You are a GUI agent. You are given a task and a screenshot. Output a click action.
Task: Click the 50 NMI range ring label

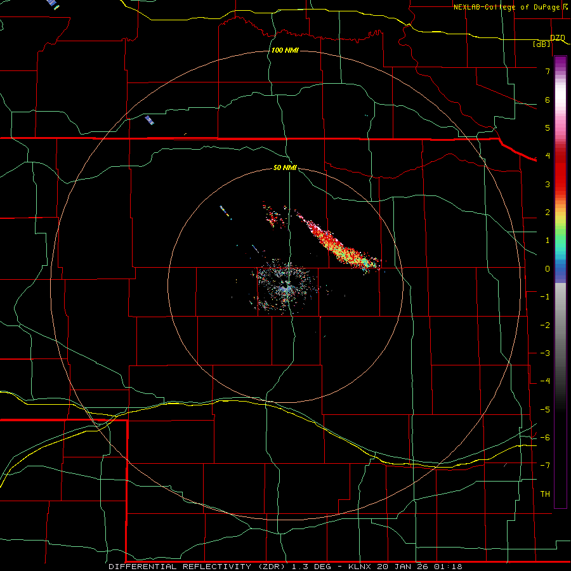[x=285, y=167]
